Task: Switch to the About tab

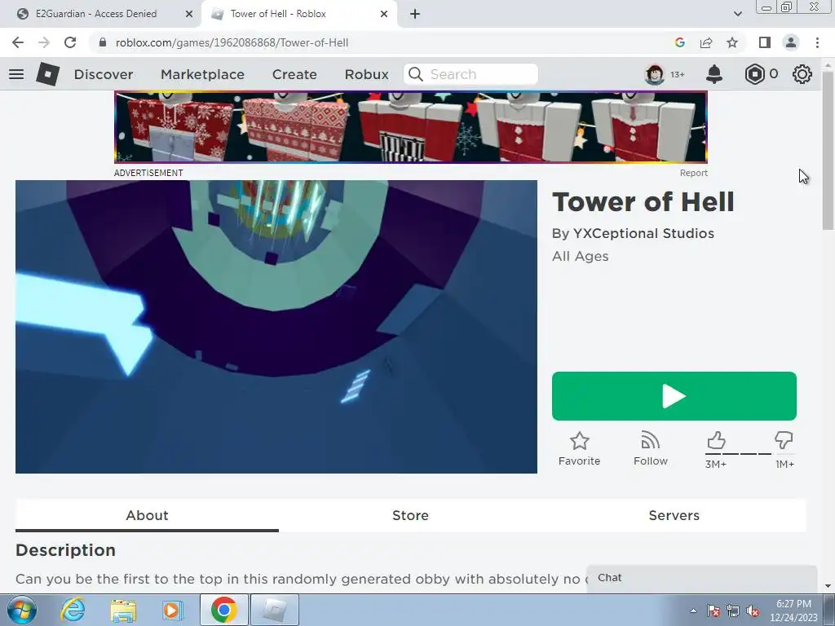Action: click(x=147, y=515)
